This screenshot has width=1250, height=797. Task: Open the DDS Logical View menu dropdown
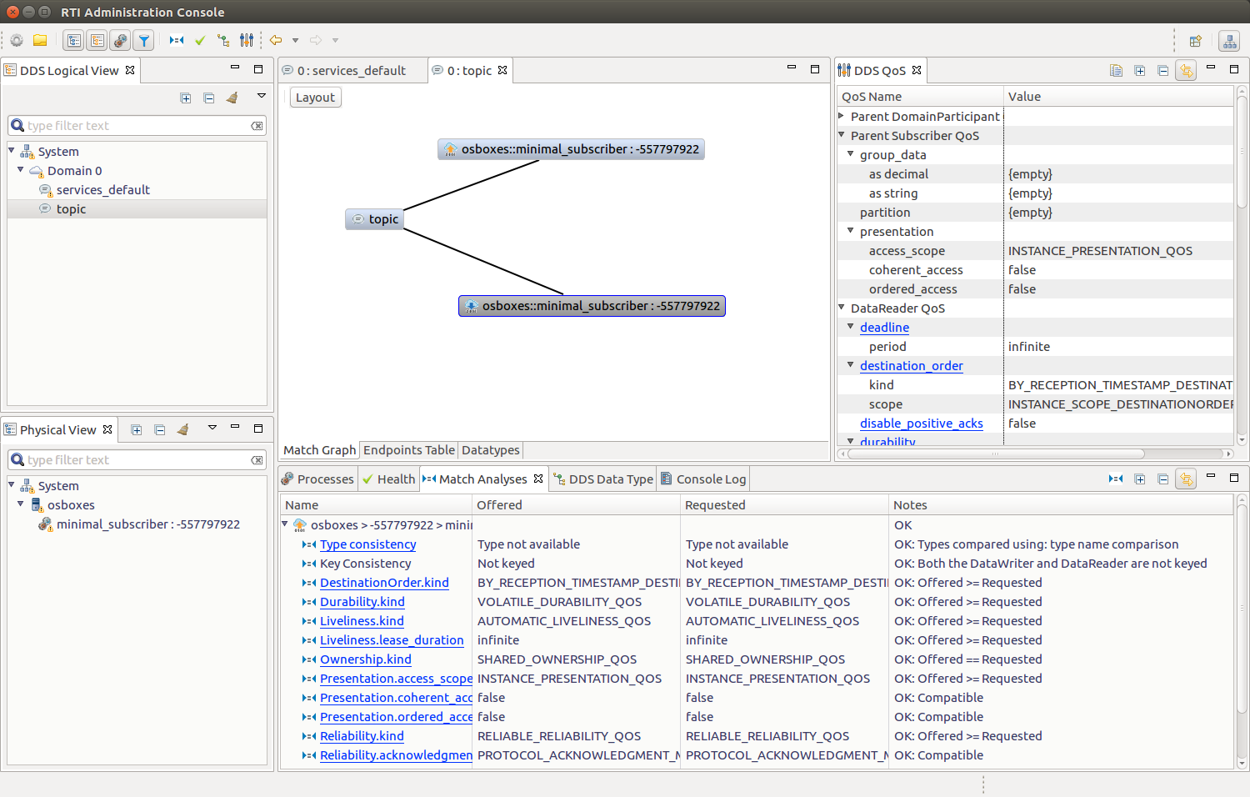tap(261, 97)
